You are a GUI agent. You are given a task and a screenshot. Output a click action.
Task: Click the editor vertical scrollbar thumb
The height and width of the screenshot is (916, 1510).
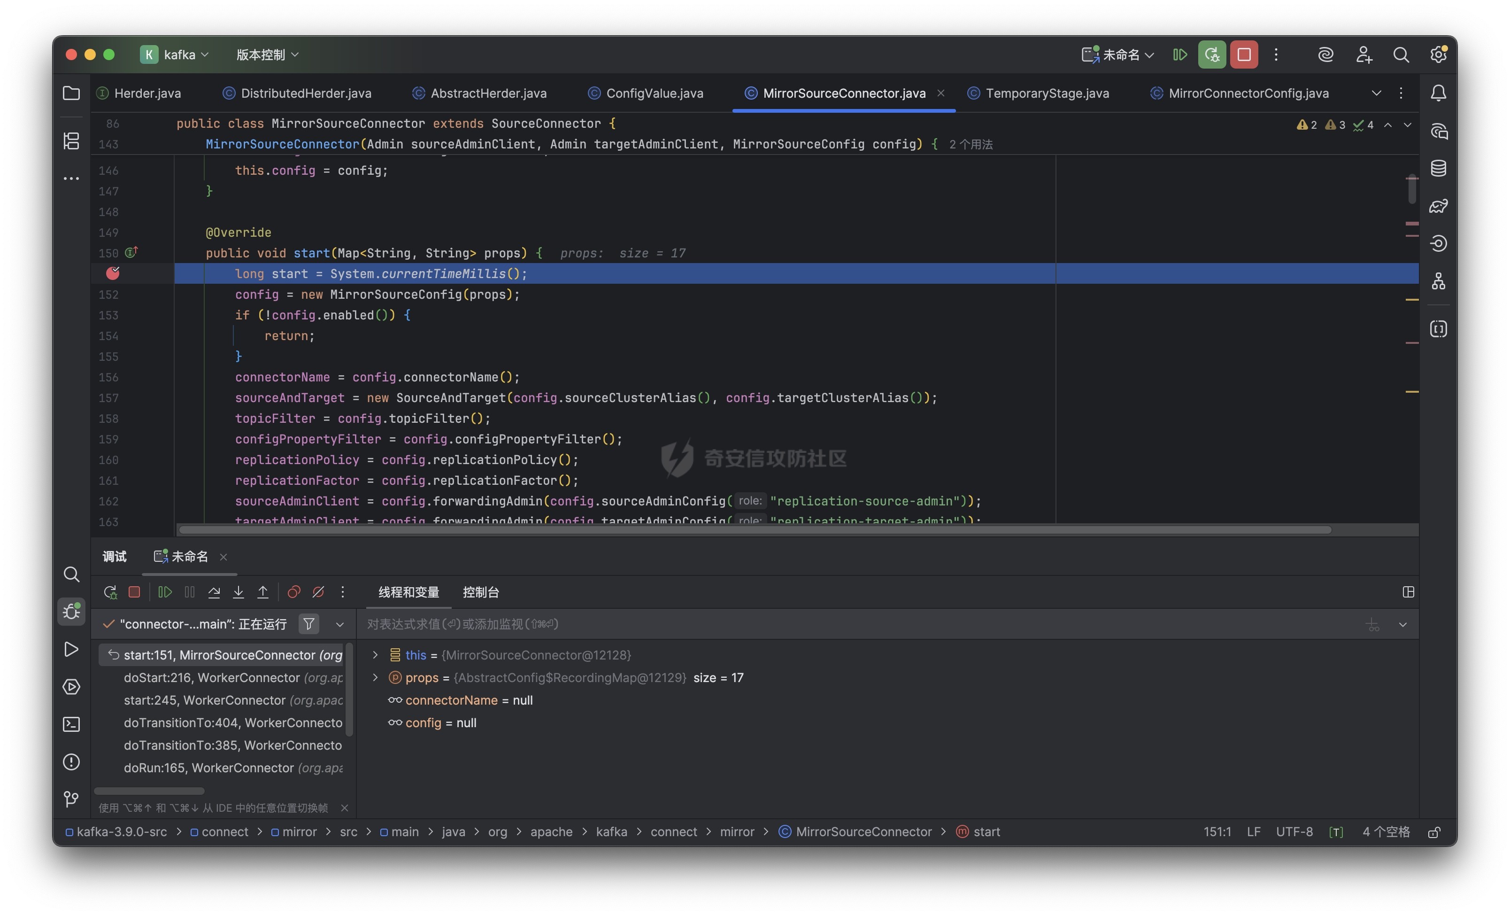point(1412,189)
